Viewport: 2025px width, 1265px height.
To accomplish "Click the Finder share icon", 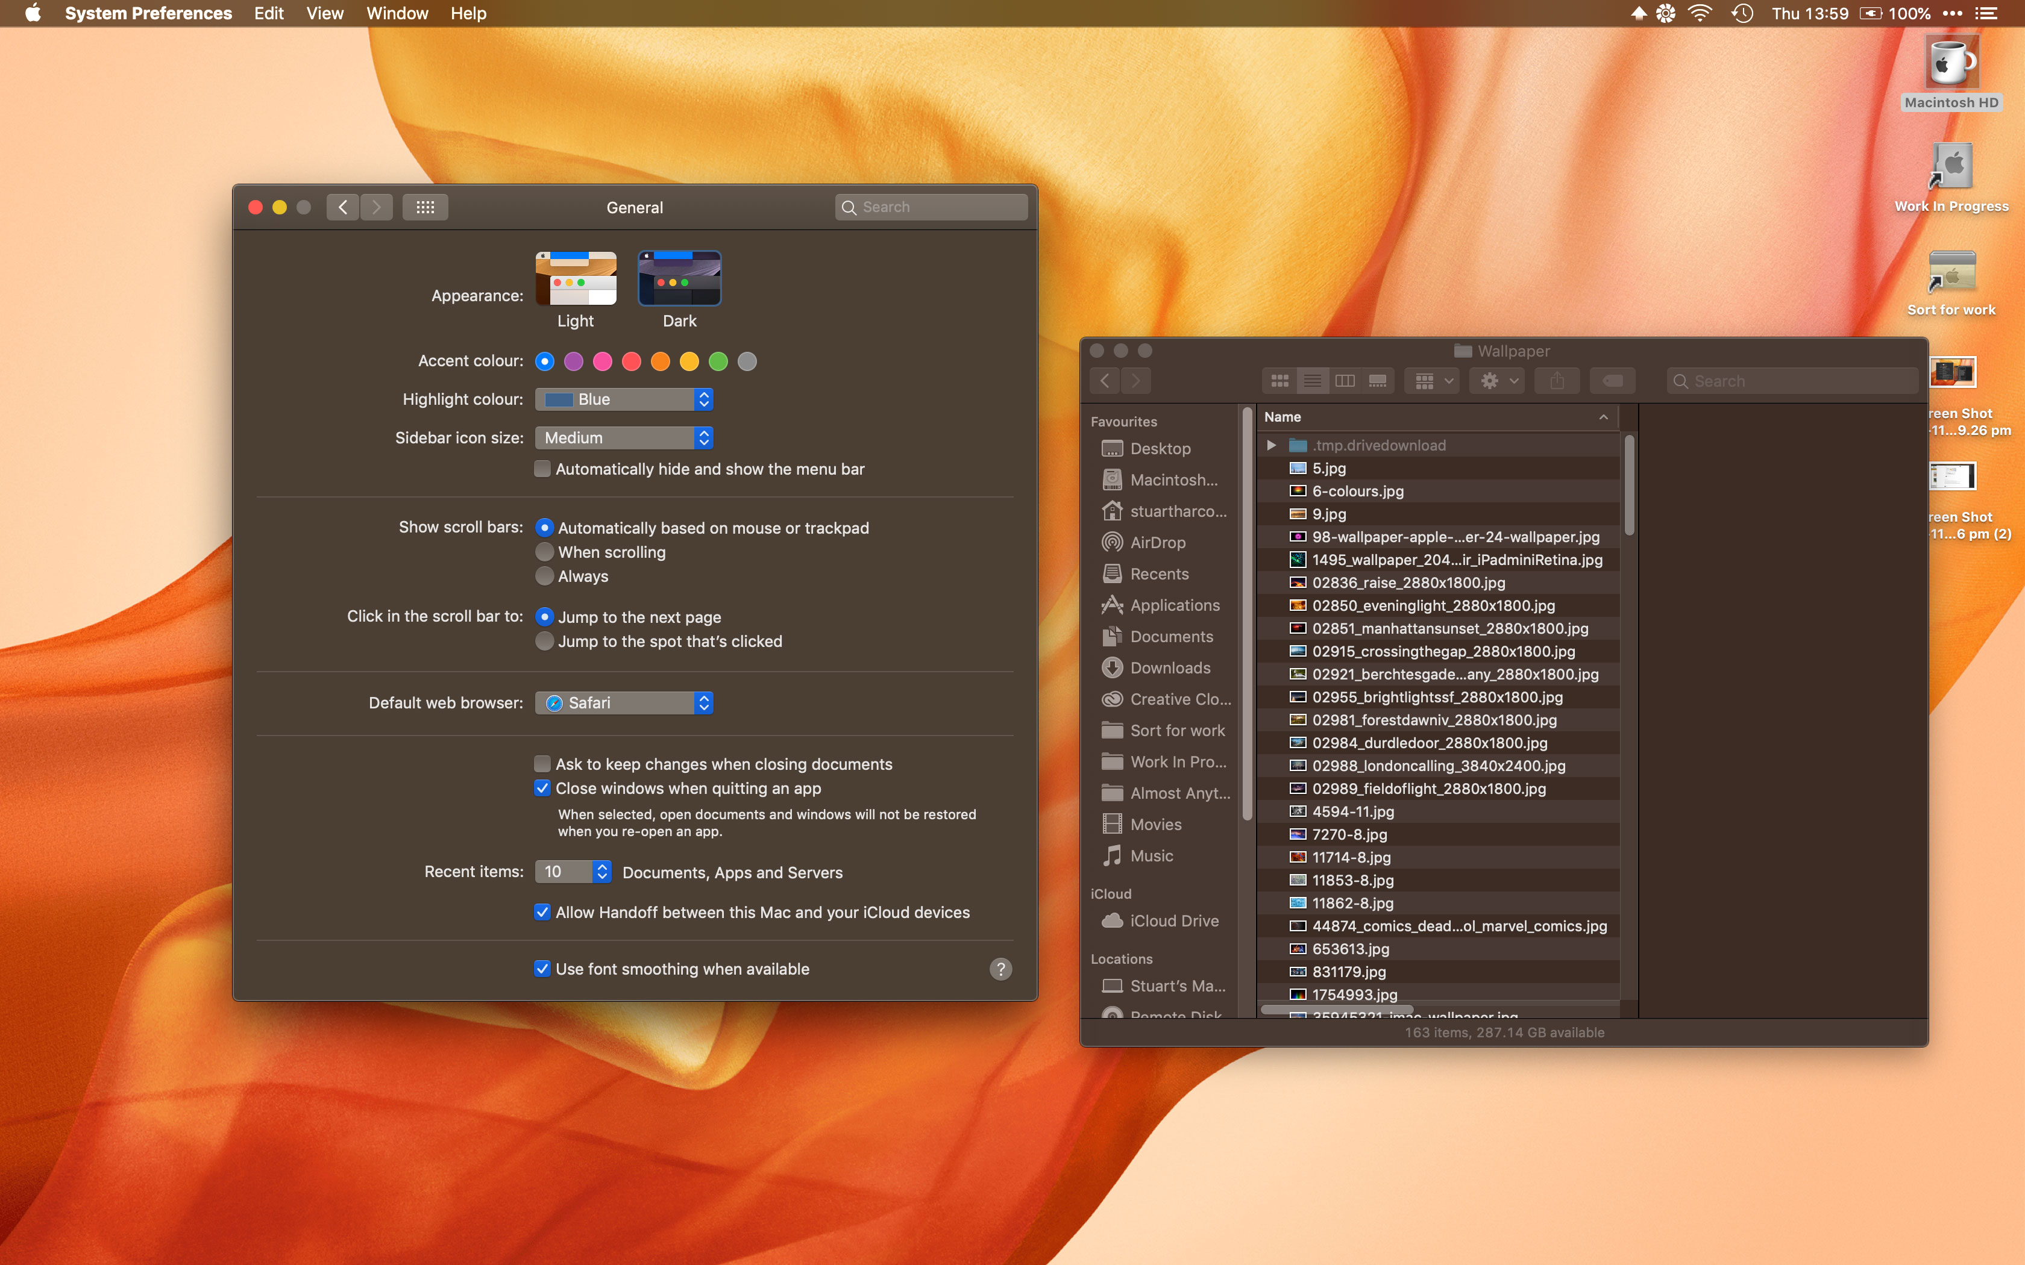I will coord(1556,381).
